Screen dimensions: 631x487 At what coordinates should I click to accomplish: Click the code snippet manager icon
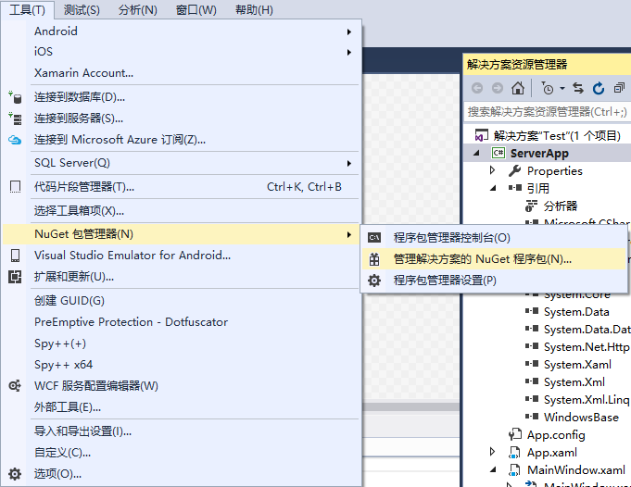pyautogui.click(x=15, y=187)
